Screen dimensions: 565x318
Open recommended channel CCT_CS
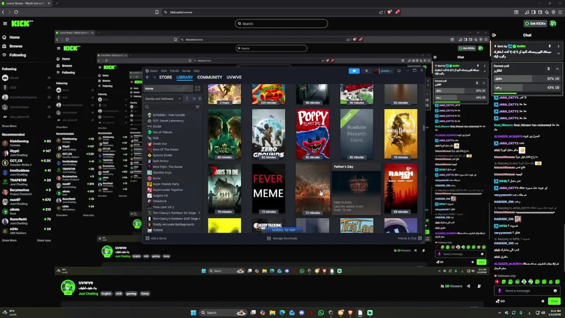point(26,163)
